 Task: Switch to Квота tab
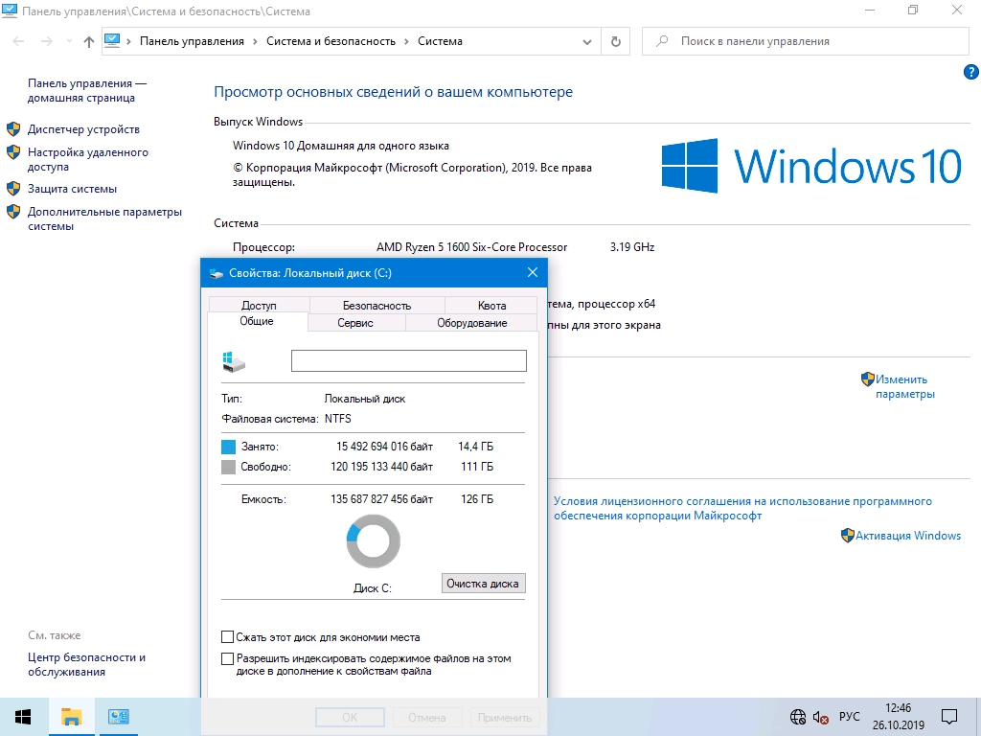491,306
